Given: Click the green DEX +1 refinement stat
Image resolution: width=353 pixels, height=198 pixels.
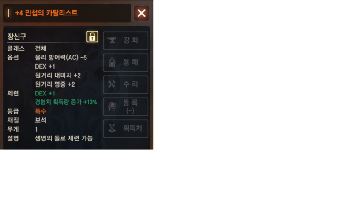Looking at the screenshot, I should tap(45, 93).
